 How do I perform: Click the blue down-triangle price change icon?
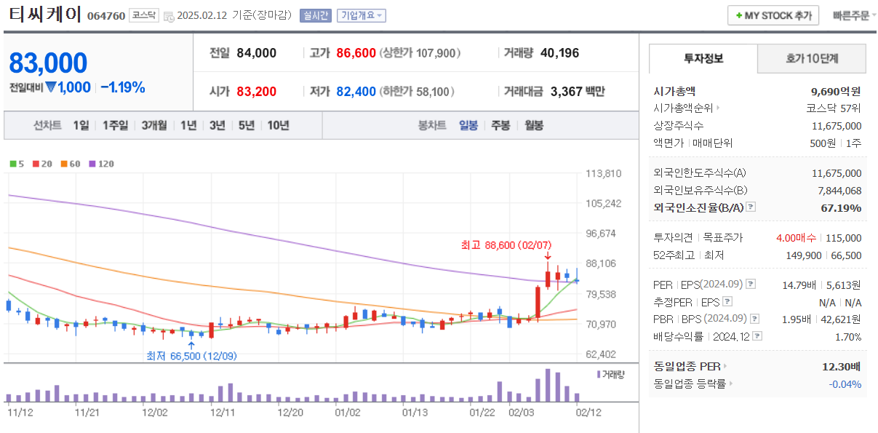[51, 87]
